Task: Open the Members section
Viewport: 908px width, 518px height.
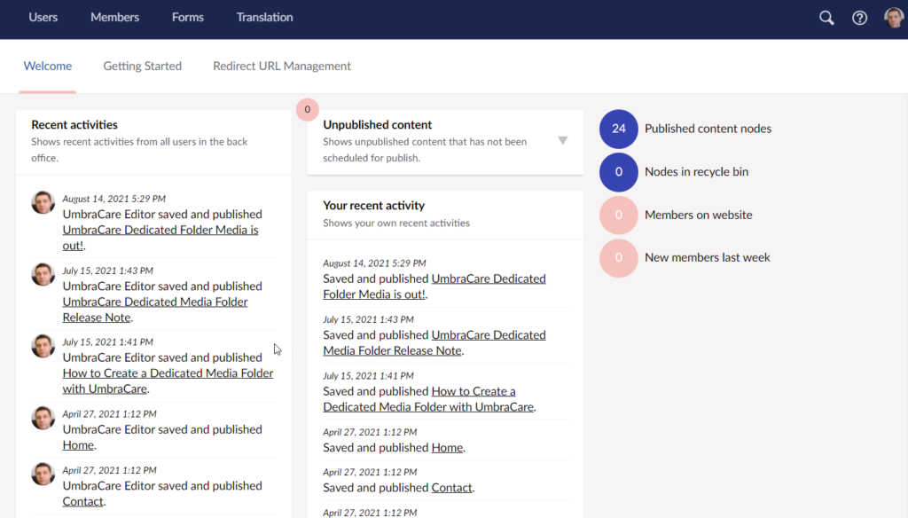Action: (114, 17)
